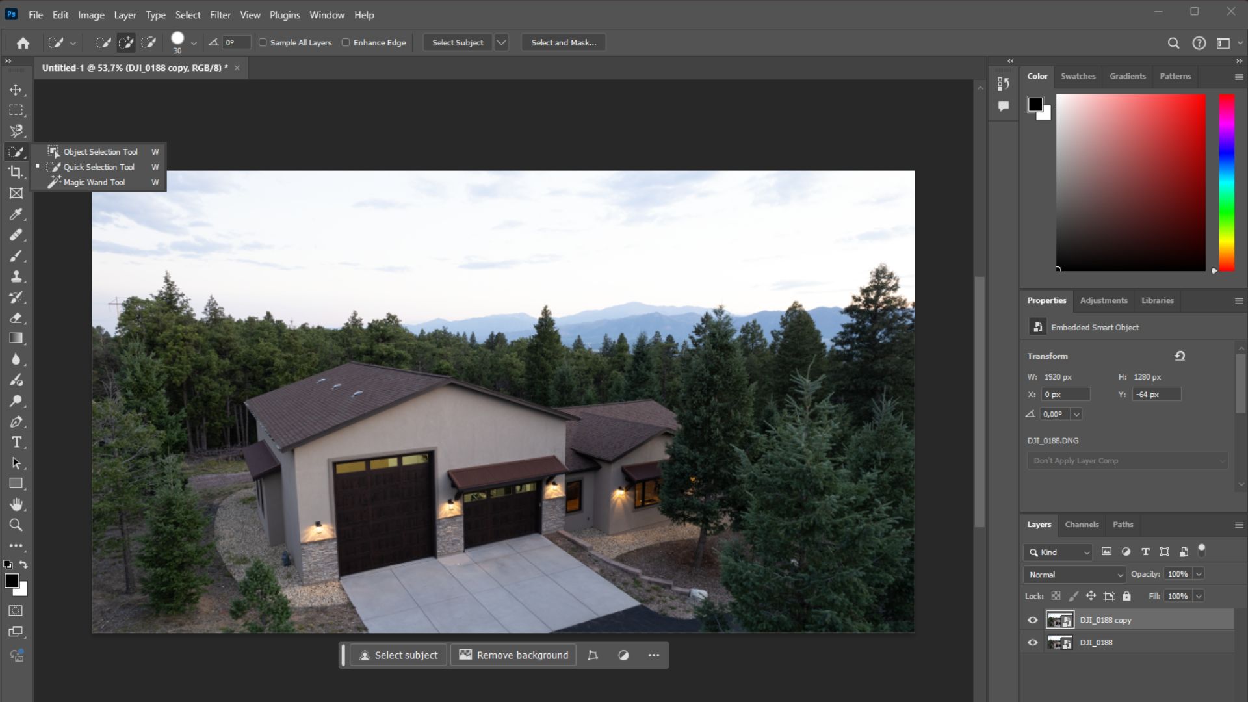Screen dimensions: 1248x702
Task: Open the Kind layer filter dropdown
Action: (1058, 552)
